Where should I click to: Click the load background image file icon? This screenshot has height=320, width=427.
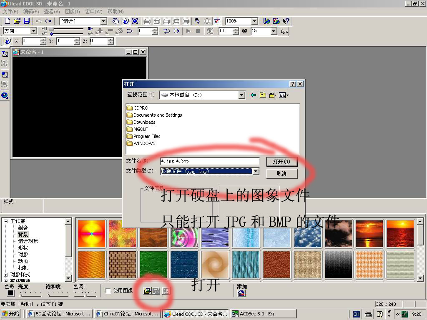click(x=147, y=291)
